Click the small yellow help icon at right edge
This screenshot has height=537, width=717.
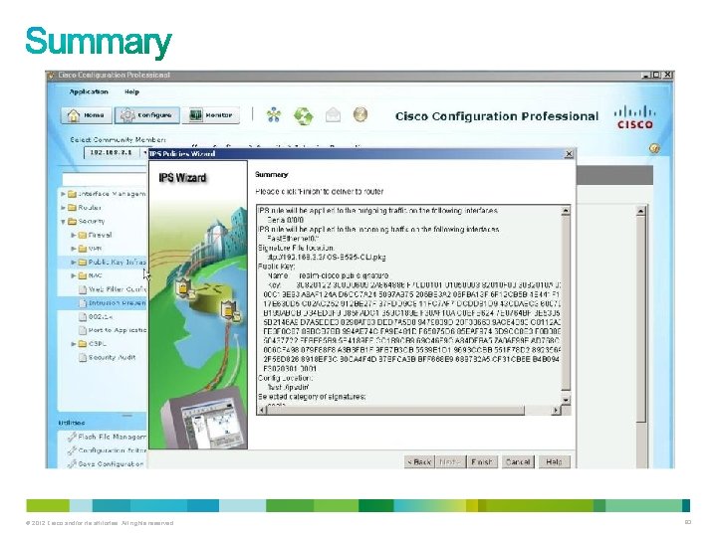pos(654,148)
